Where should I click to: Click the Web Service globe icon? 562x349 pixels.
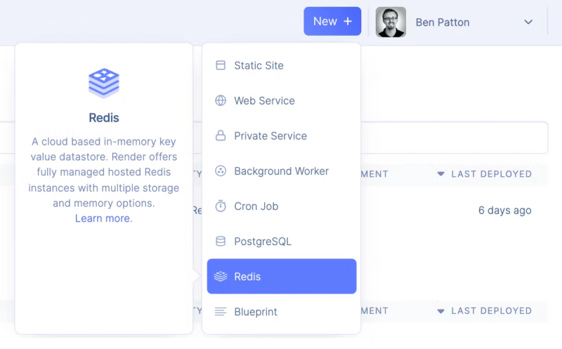coord(221,100)
